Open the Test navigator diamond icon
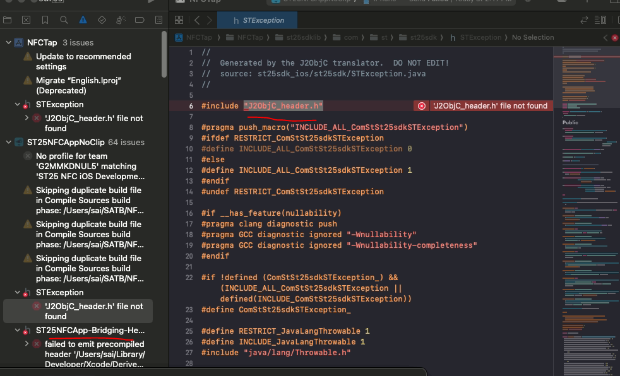This screenshot has width=620, height=376. (102, 20)
